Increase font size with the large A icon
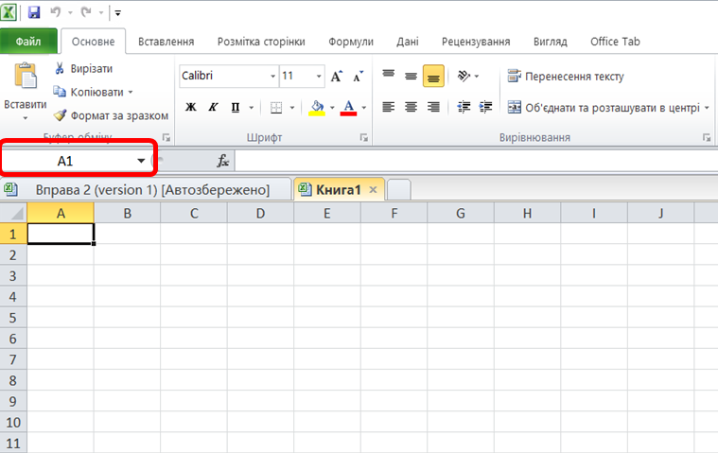 pyautogui.click(x=337, y=76)
